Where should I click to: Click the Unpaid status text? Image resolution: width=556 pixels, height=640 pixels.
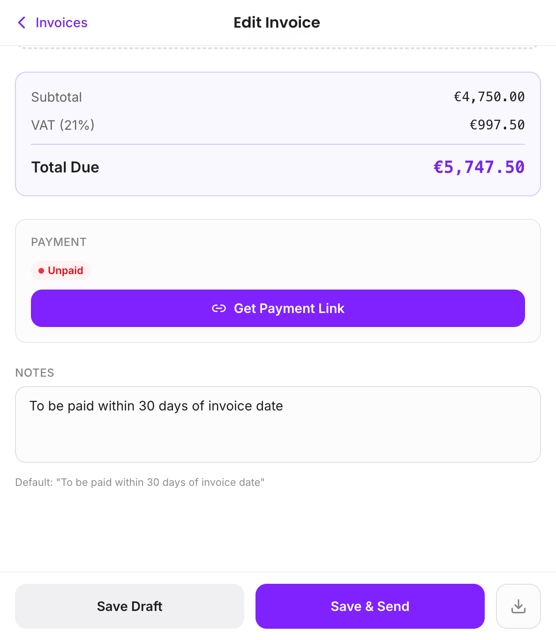click(66, 271)
